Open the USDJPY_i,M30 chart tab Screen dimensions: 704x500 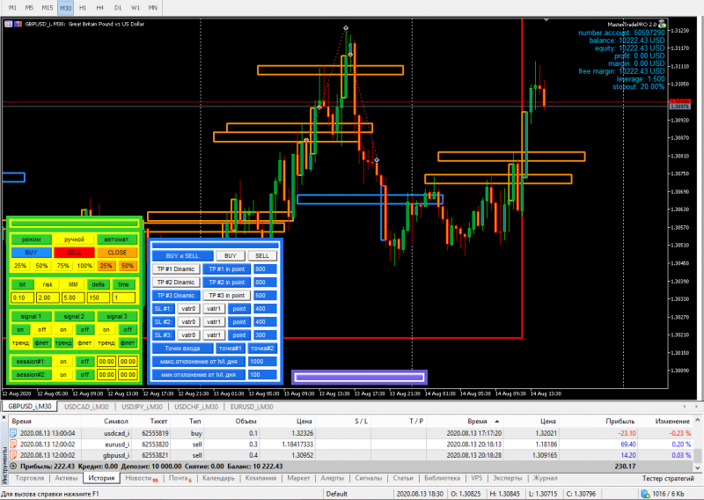click(142, 407)
